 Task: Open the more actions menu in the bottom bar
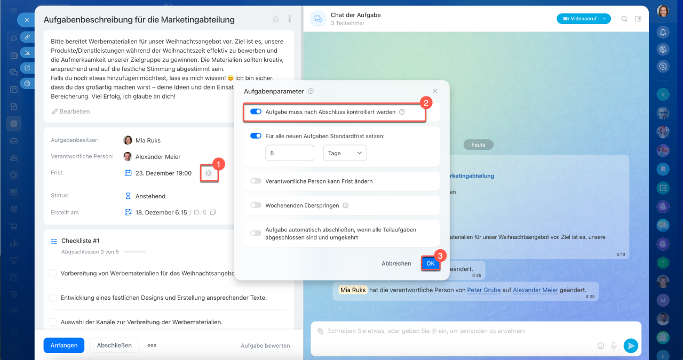(x=152, y=346)
